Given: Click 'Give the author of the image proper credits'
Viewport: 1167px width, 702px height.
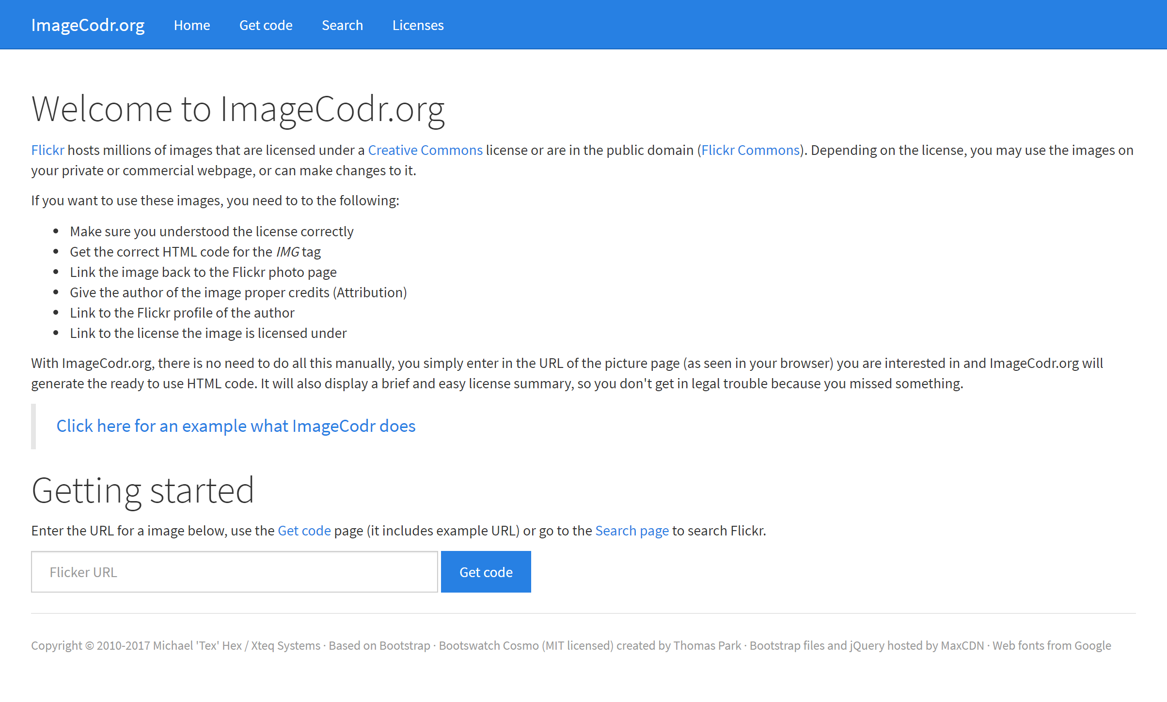Looking at the screenshot, I should [x=238, y=292].
